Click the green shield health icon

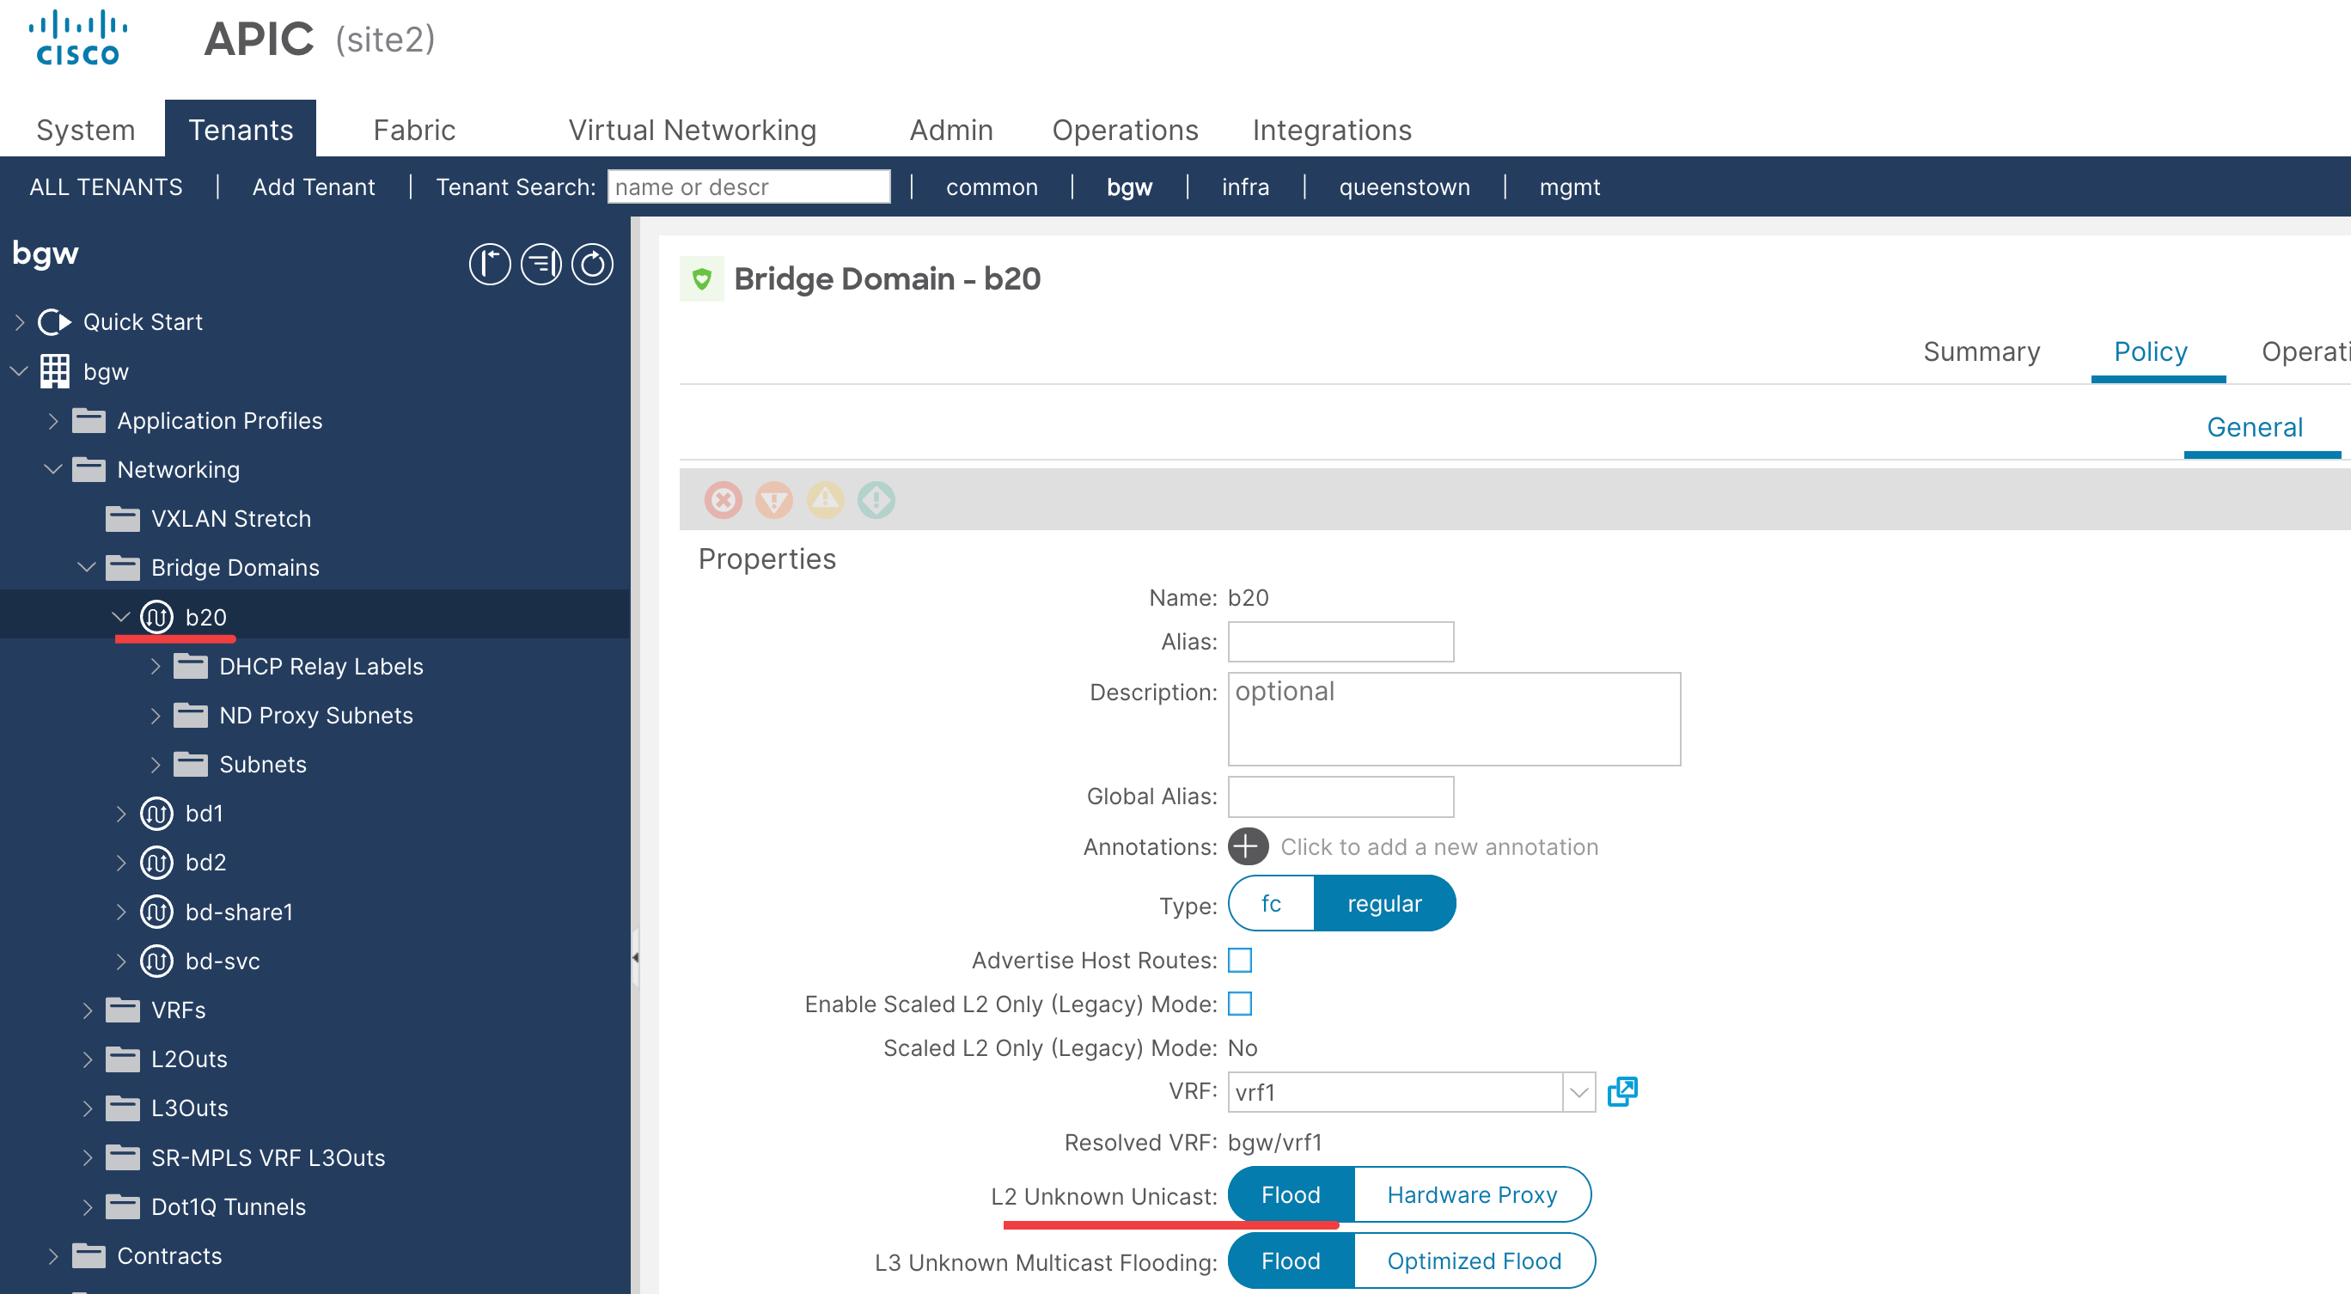(x=702, y=278)
